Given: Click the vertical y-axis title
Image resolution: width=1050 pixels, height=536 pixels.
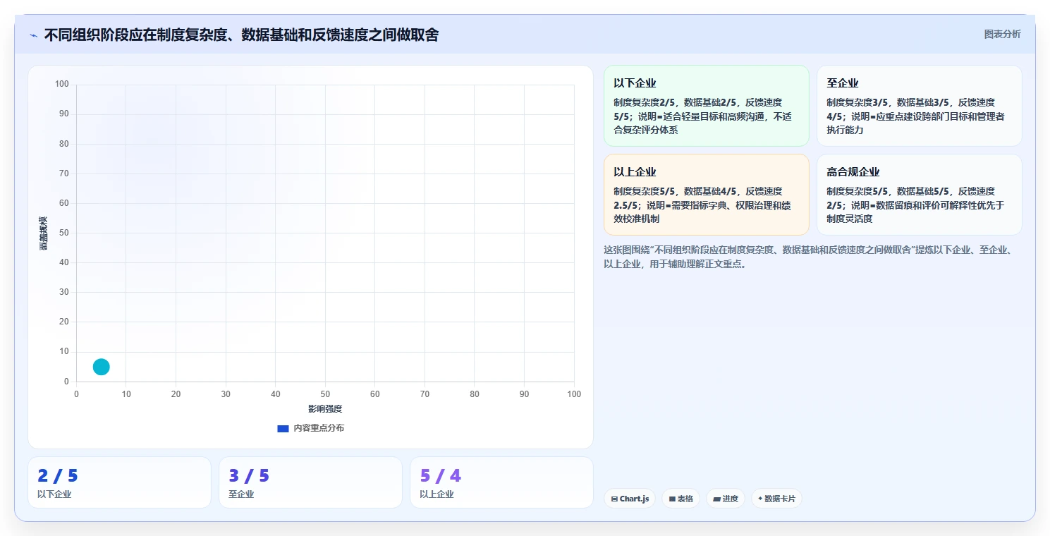Looking at the screenshot, I should (44, 233).
